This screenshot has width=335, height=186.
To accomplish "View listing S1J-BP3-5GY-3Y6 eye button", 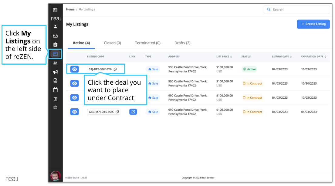I will click(75, 69).
